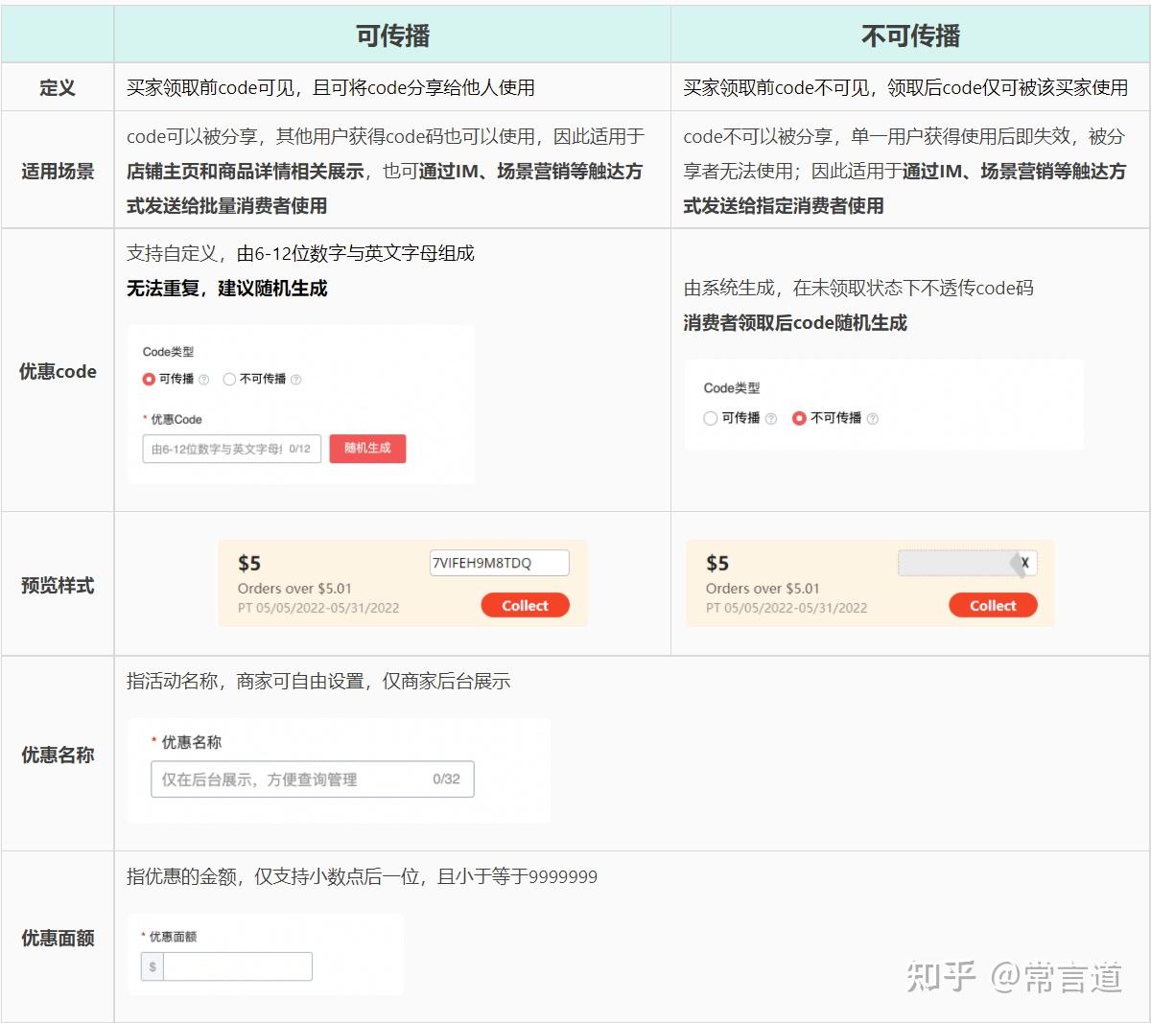Click the help icon beside 不可传播 in left Code类型
The height and width of the screenshot is (1023, 1151).
click(296, 379)
